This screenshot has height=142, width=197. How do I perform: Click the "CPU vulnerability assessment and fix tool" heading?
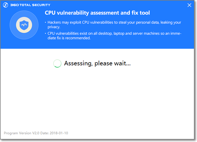point(97,13)
